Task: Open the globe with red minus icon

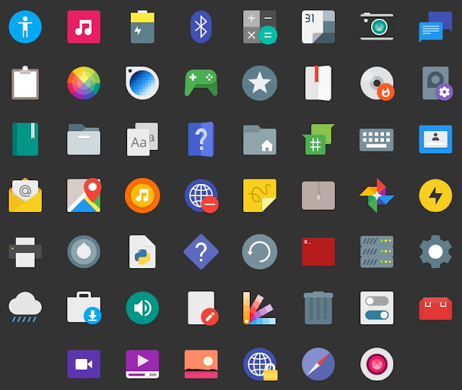Action: [x=202, y=196]
